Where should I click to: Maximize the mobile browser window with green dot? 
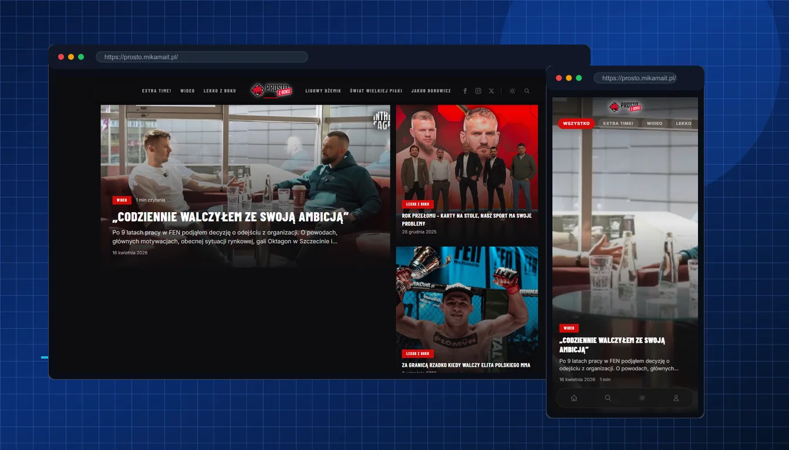coord(579,78)
